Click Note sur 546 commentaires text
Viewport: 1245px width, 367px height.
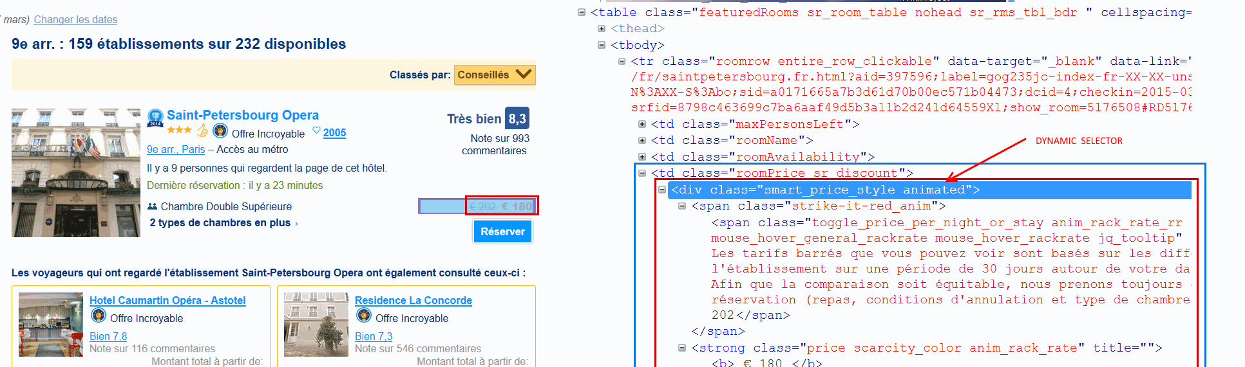418,348
